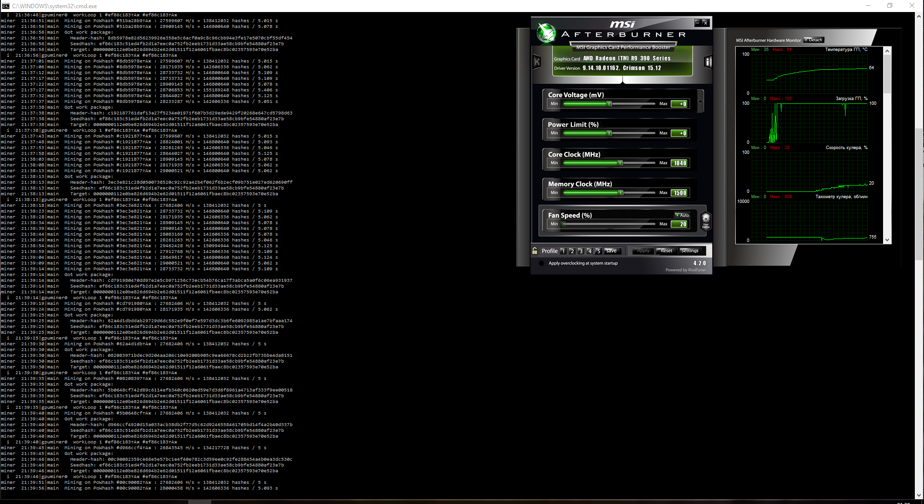Expand the Core Voltage dropdown arrow
Screen dimensions: 924x504
tap(700, 101)
